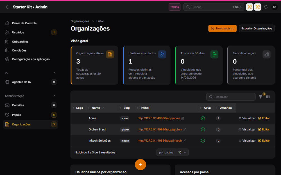
Task: Click the Painel column header
Action: tap(145, 108)
